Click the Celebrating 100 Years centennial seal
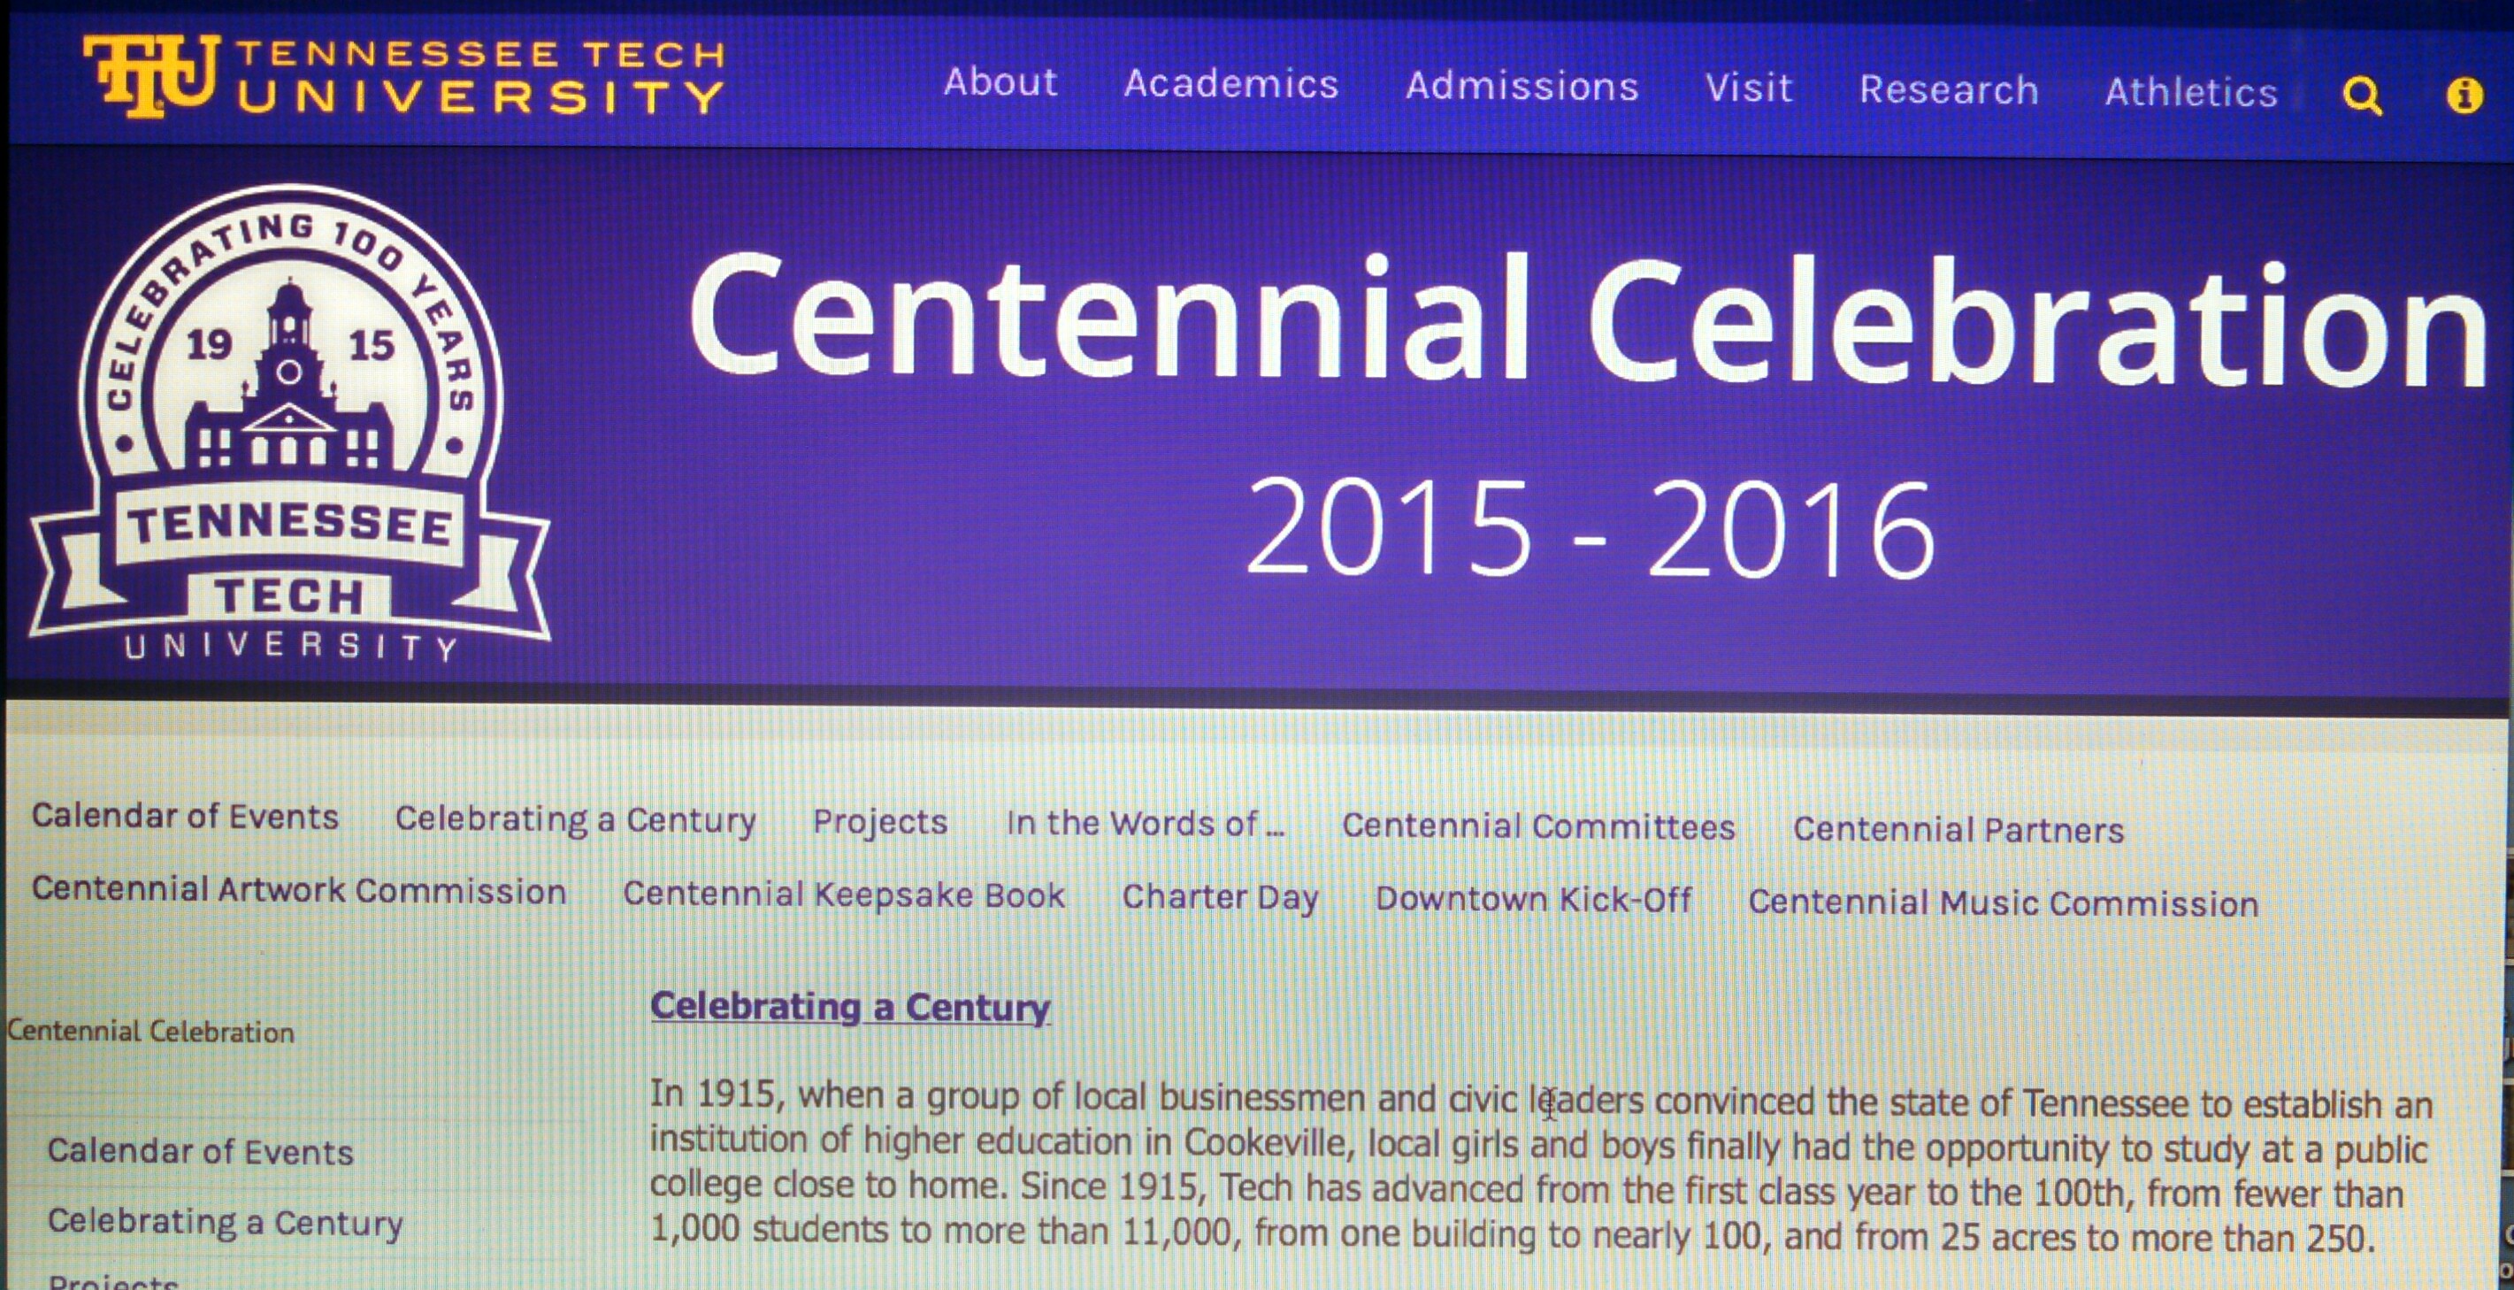Screen dimensions: 2514x1290 point(290,425)
